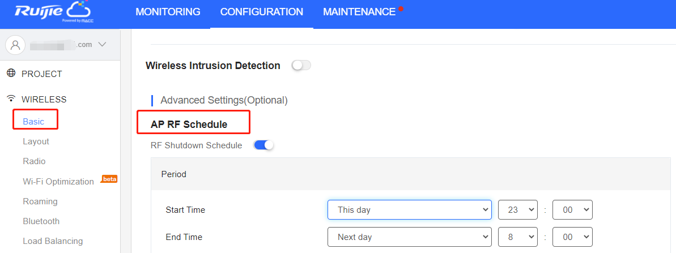Open End Time day dropdown

(409, 237)
